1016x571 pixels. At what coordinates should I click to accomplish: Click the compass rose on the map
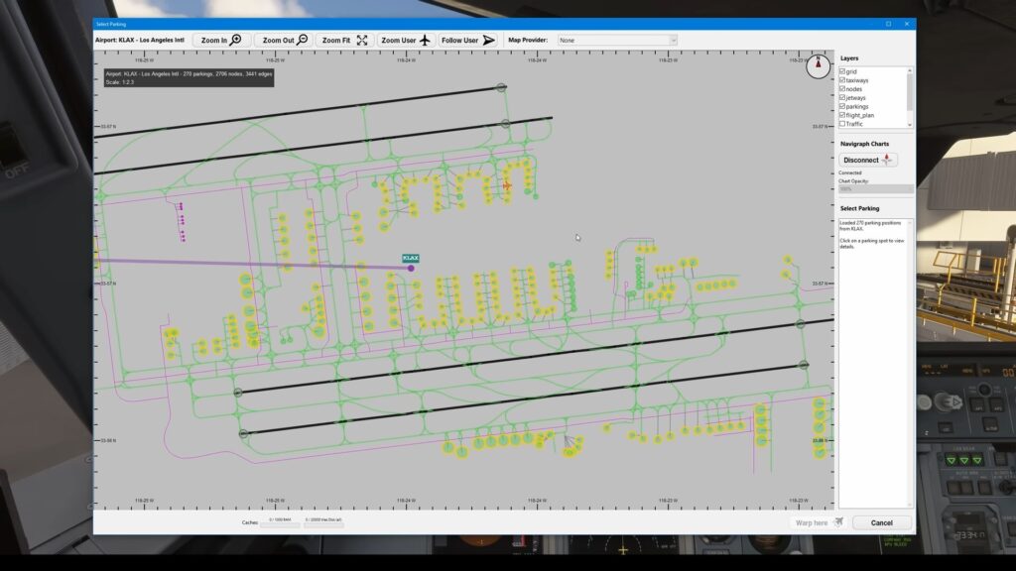(818, 66)
